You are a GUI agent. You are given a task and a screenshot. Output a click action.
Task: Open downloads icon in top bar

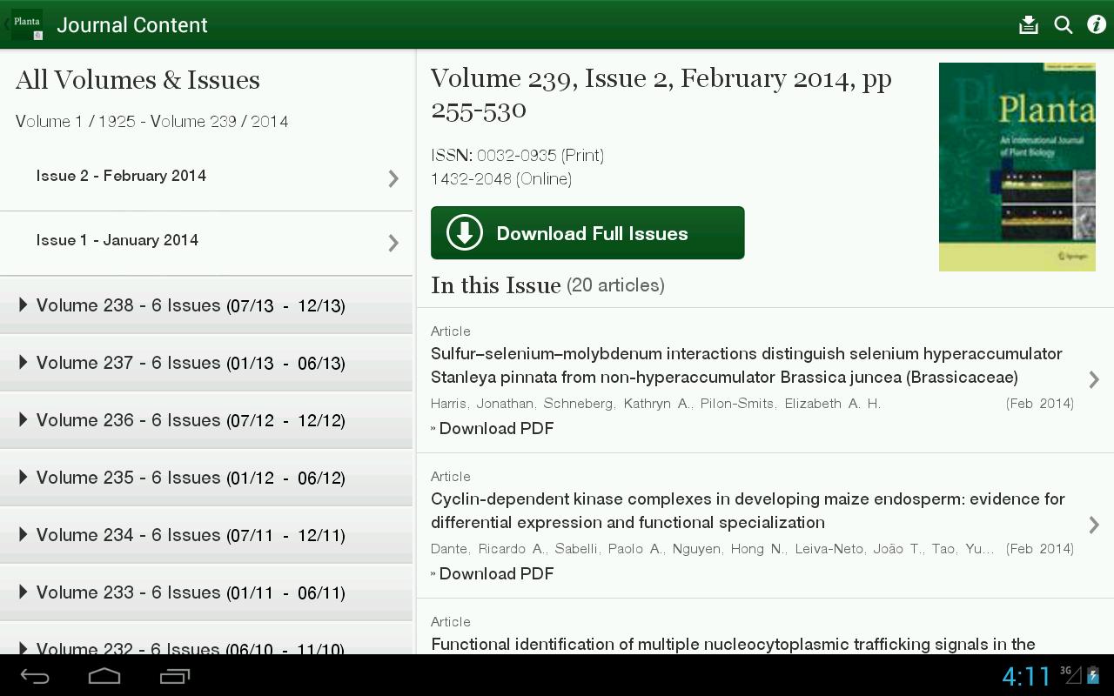point(1028,24)
